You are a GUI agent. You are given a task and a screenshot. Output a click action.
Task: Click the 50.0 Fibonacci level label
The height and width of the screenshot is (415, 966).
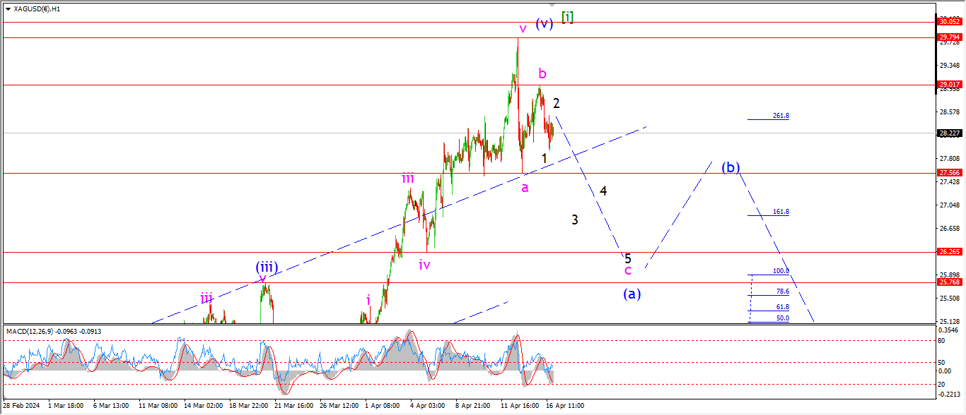coord(783,318)
